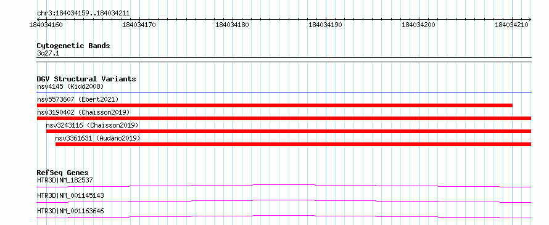The height and width of the screenshot is (225, 549).
Task: Open the nsv3243116 (Chaisson2019) variant label
Action: tap(92, 125)
